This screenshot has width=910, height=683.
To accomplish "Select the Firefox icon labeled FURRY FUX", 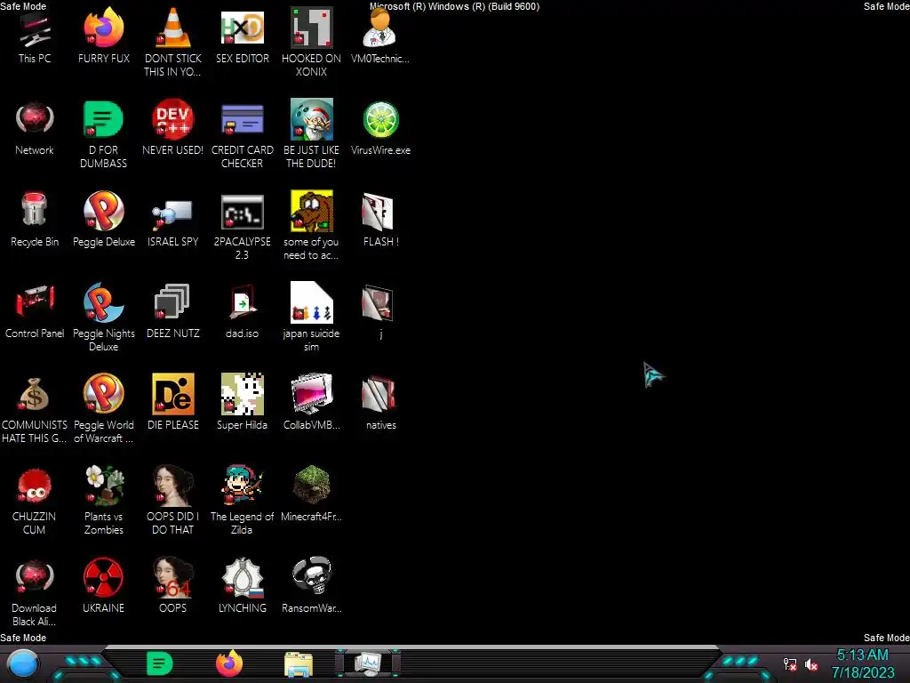I will 103,28.
